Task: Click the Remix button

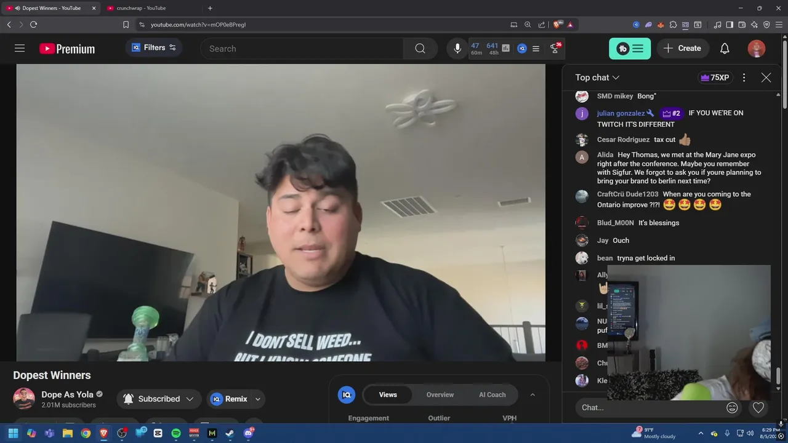Action: tap(229, 399)
